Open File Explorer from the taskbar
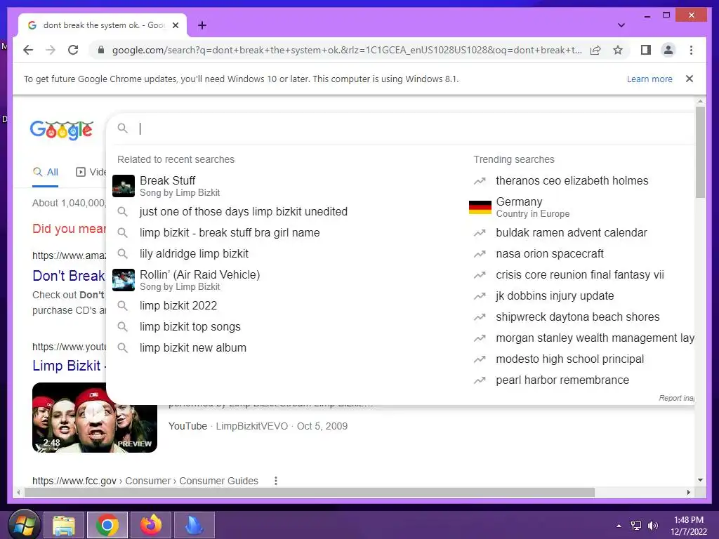The height and width of the screenshot is (539, 719). (x=64, y=525)
